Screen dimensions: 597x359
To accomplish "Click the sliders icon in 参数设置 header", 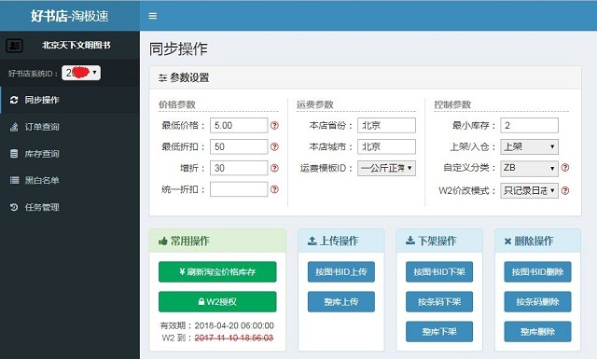I will [x=162, y=78].
